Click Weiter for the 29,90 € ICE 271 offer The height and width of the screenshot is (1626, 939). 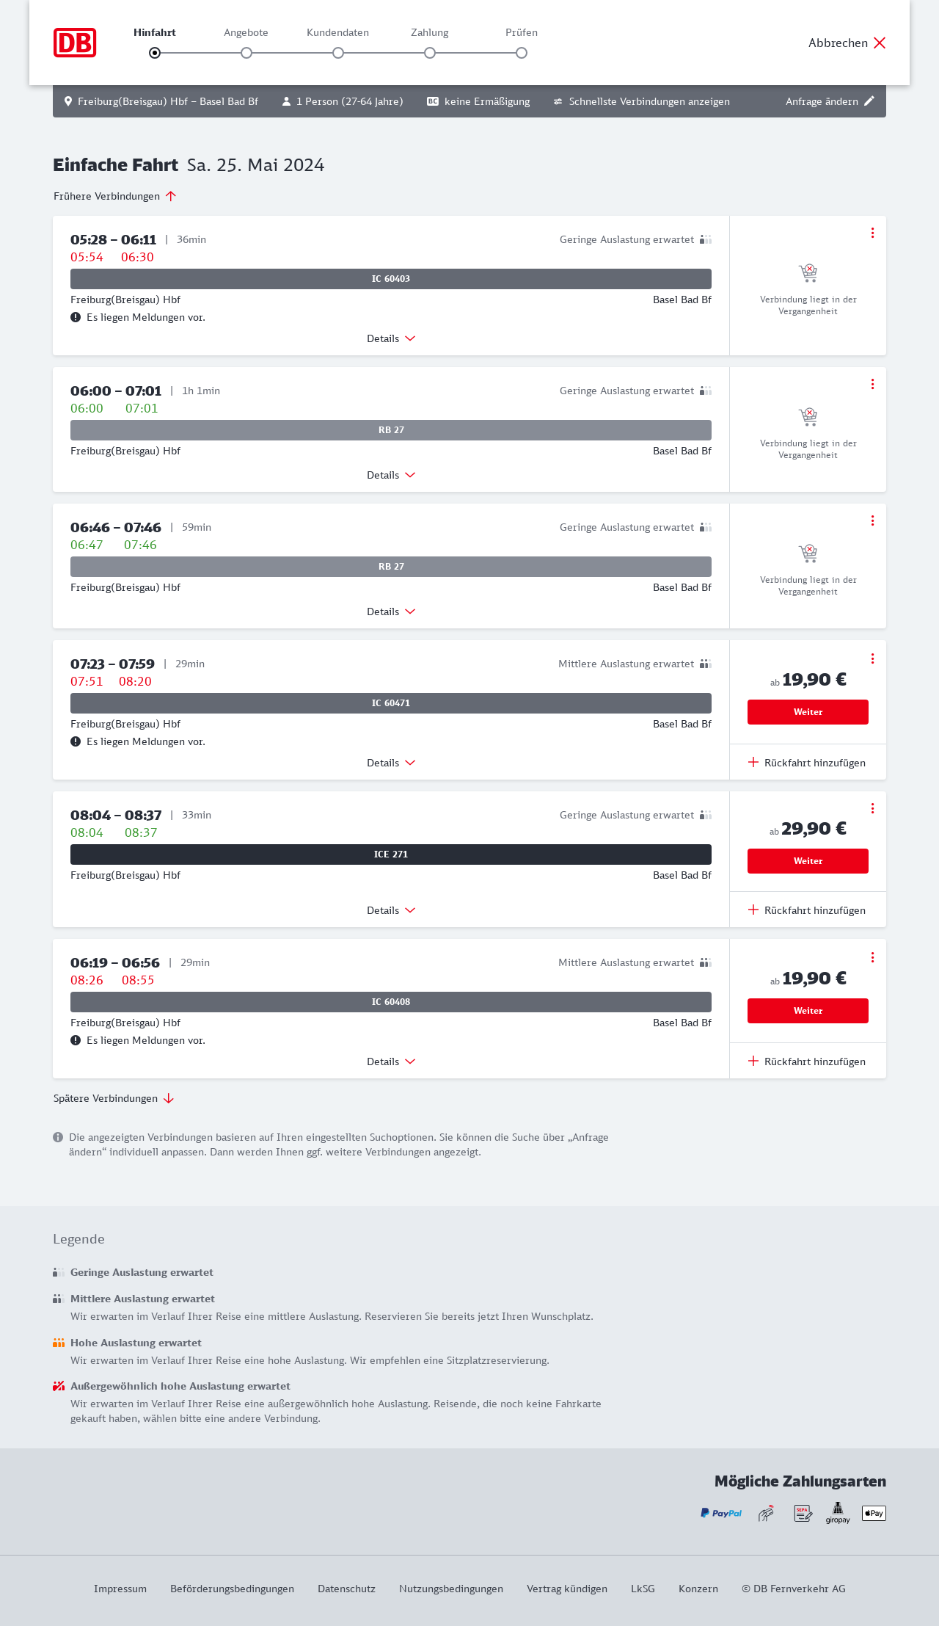pos(808,861)
